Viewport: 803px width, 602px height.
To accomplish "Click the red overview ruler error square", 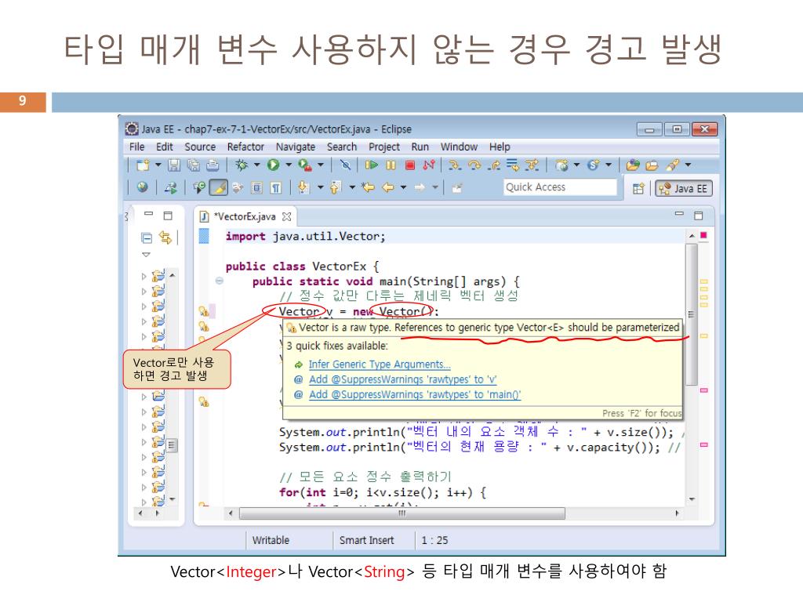I will (703, 235).
